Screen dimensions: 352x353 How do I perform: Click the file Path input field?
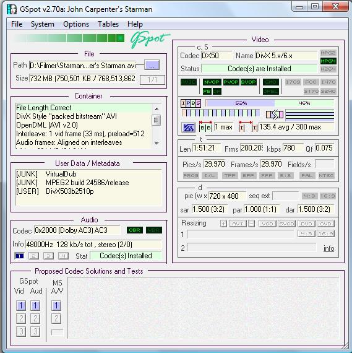(x=82, y=65)
